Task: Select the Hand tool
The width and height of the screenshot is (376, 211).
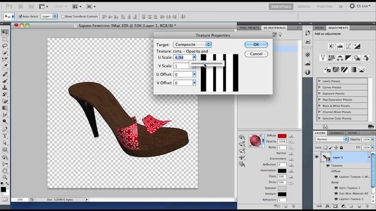Action: point(5,171)
